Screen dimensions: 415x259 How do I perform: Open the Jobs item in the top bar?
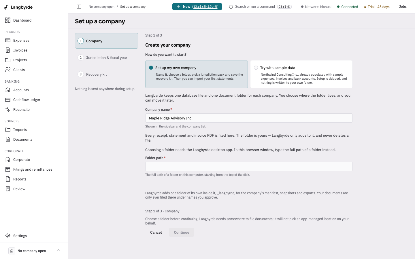403,7
